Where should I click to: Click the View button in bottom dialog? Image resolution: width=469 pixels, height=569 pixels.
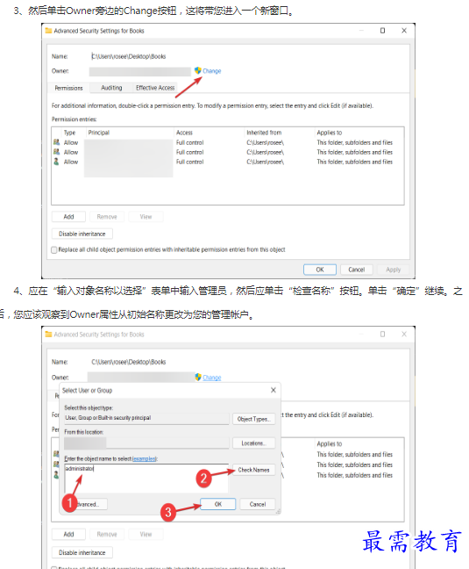[x=146, y=534]
